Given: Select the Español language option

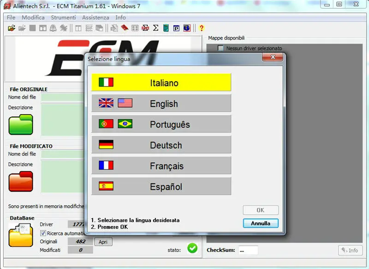Looking at the screenshot, I should click(161, 186).
